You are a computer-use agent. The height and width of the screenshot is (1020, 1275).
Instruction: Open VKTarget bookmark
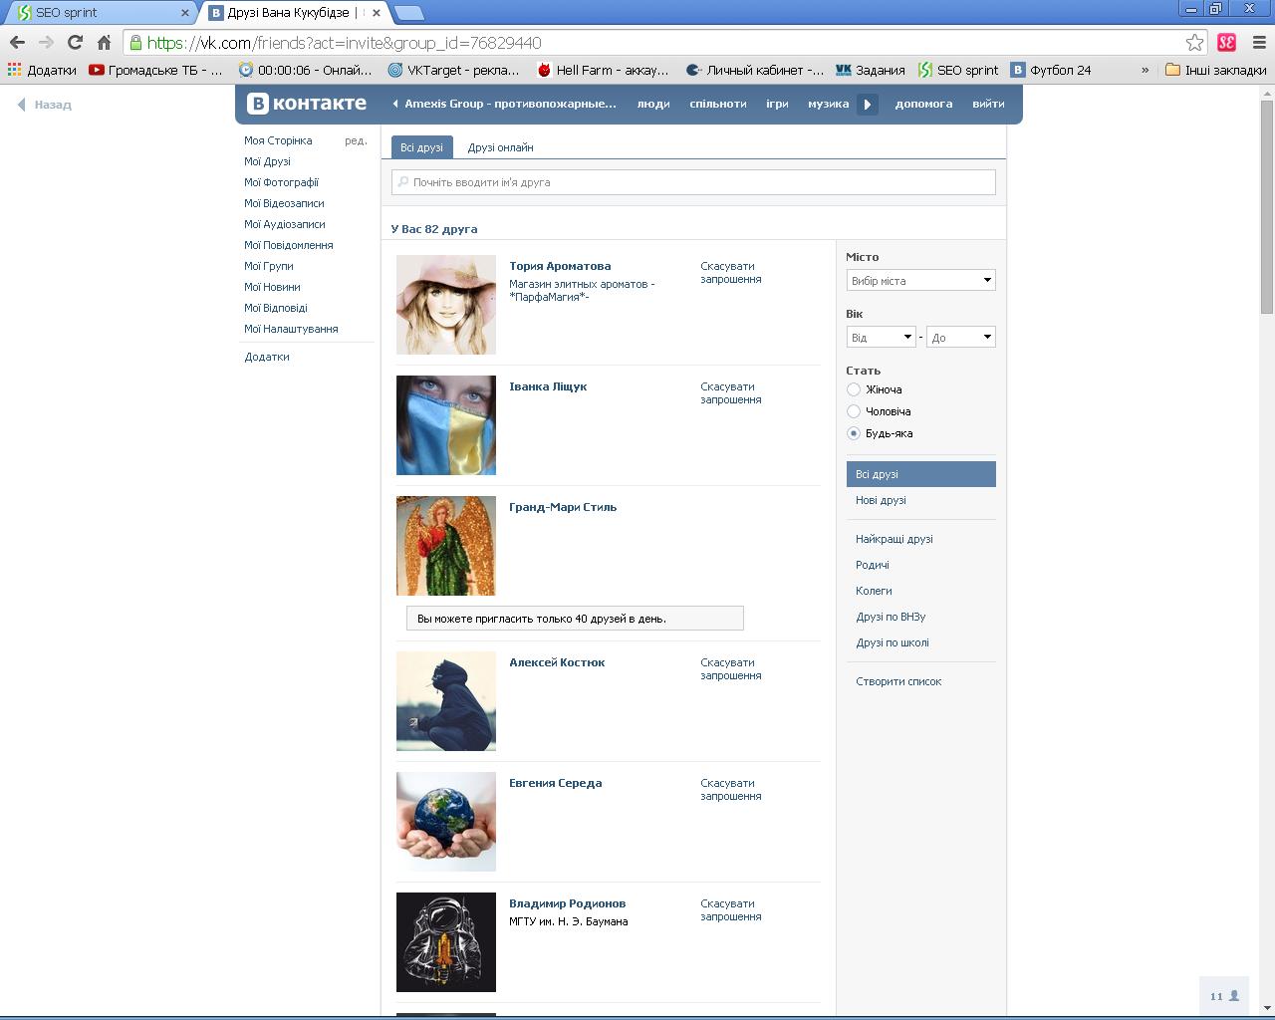453,70
